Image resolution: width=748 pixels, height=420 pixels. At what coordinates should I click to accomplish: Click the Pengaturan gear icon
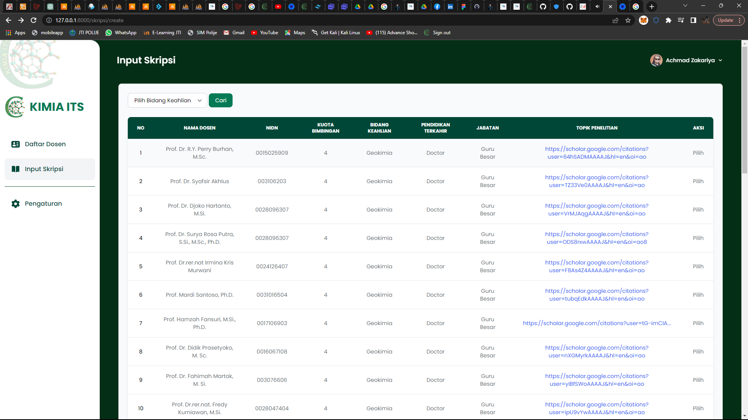coord(16,204)
